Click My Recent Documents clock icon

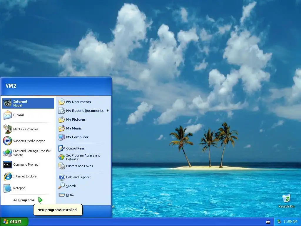62,111
